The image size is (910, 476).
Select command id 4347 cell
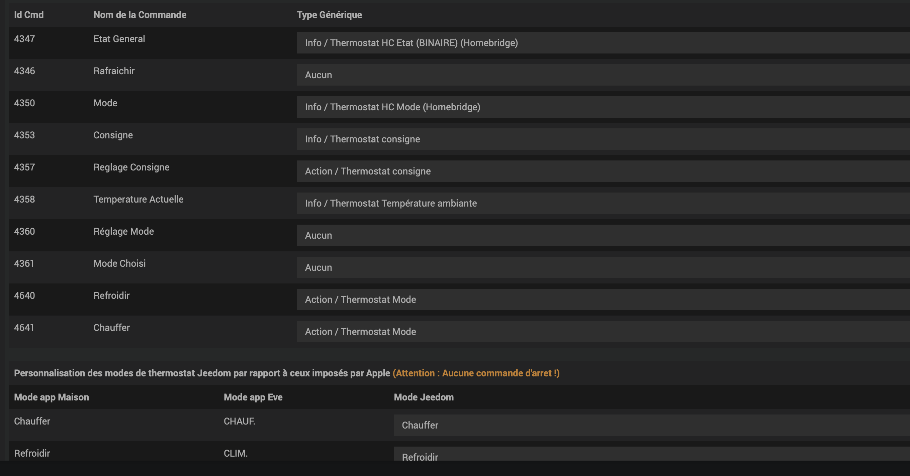click(x=24, y=39)
